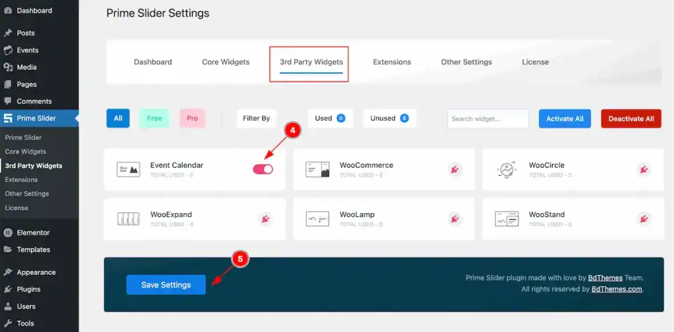This screenshot has width=674, height=332.
Task: Open Prime Slider submenu item in sidebar
Action: point(23,138)
